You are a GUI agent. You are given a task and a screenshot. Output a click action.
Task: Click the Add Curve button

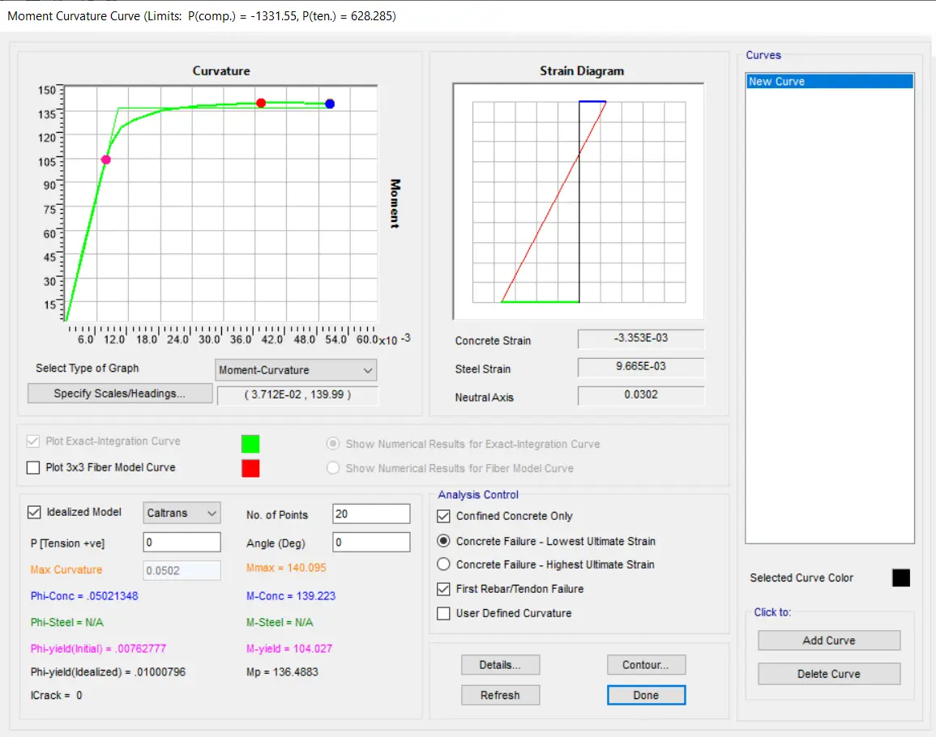coord(828,641)
